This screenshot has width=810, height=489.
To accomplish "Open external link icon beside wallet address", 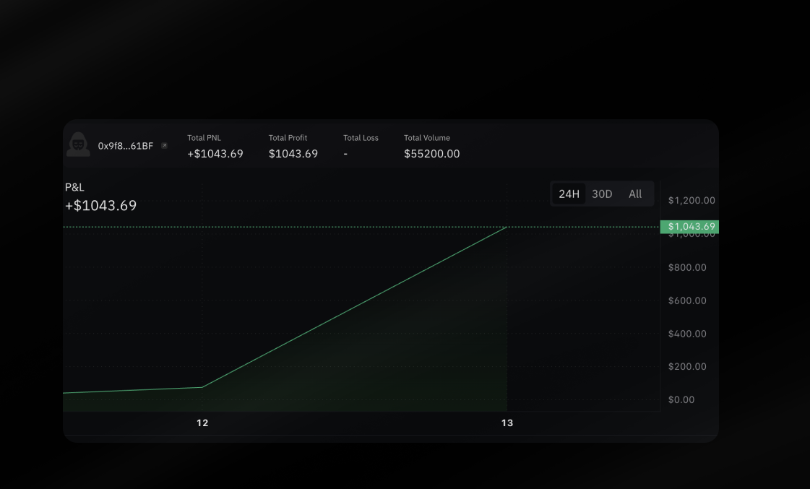I will [x=164, y=146].
